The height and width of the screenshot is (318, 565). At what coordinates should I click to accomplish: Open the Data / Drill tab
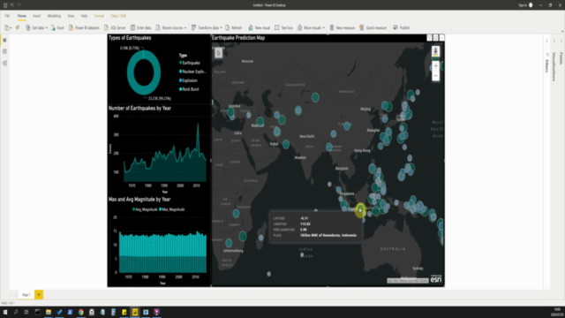(x=118, y=16)
